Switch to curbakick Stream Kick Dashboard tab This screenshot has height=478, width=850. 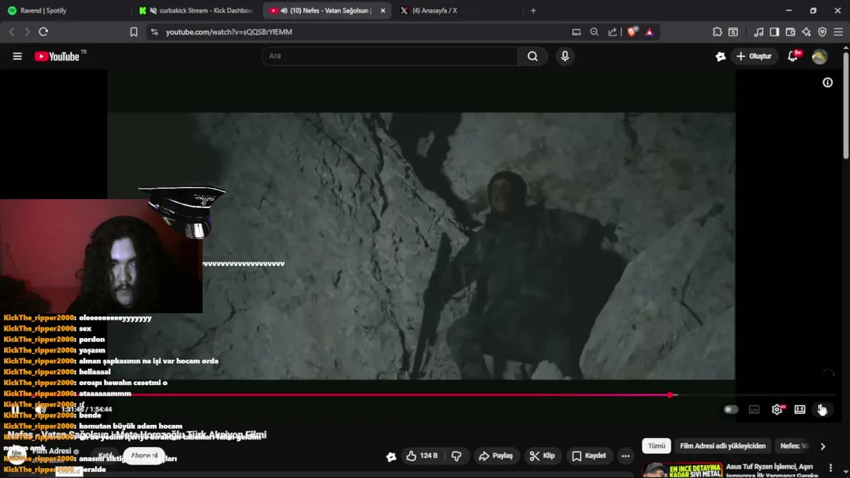point(197,11)
